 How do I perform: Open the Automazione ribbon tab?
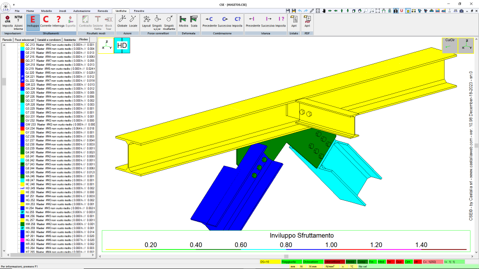(81, 11)
